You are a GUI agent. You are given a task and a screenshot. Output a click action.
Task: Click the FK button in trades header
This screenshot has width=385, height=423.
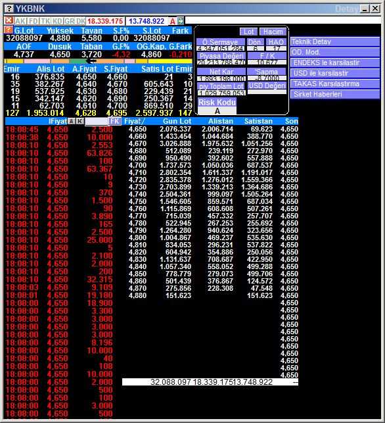pos(114,121)
